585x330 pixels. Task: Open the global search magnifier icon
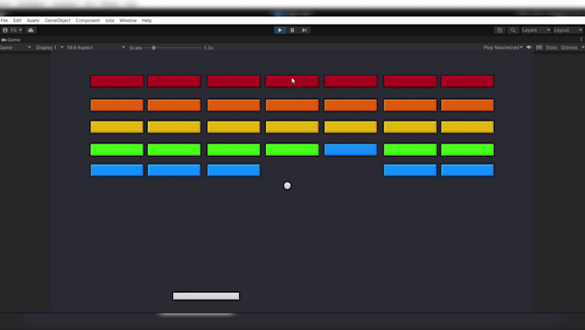(x=513, y=30)
